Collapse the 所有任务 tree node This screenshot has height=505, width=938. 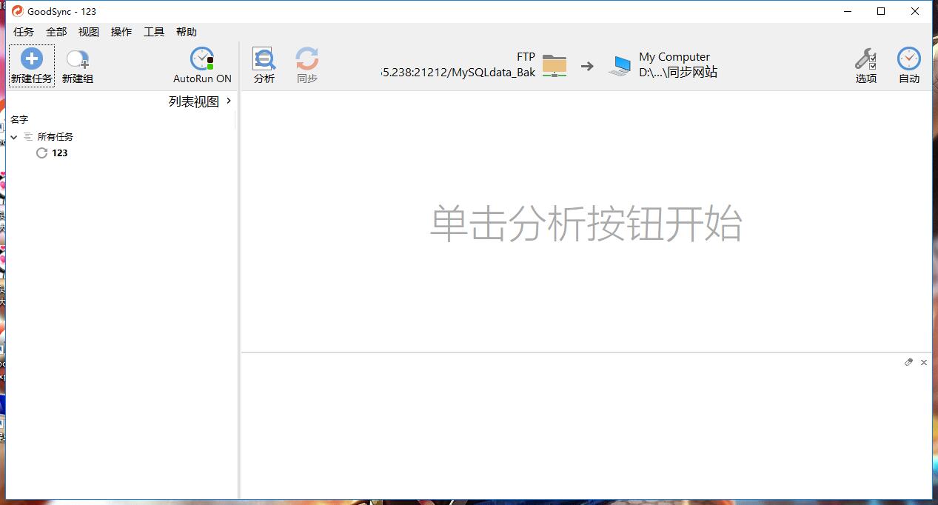(14, 137)
